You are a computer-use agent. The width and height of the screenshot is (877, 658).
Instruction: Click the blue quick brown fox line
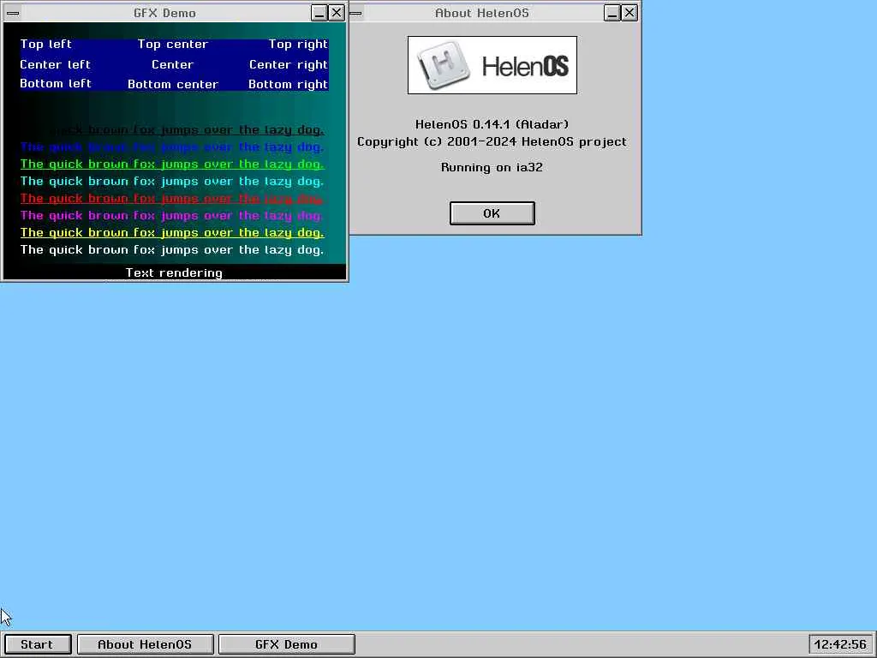coord(172,147)
